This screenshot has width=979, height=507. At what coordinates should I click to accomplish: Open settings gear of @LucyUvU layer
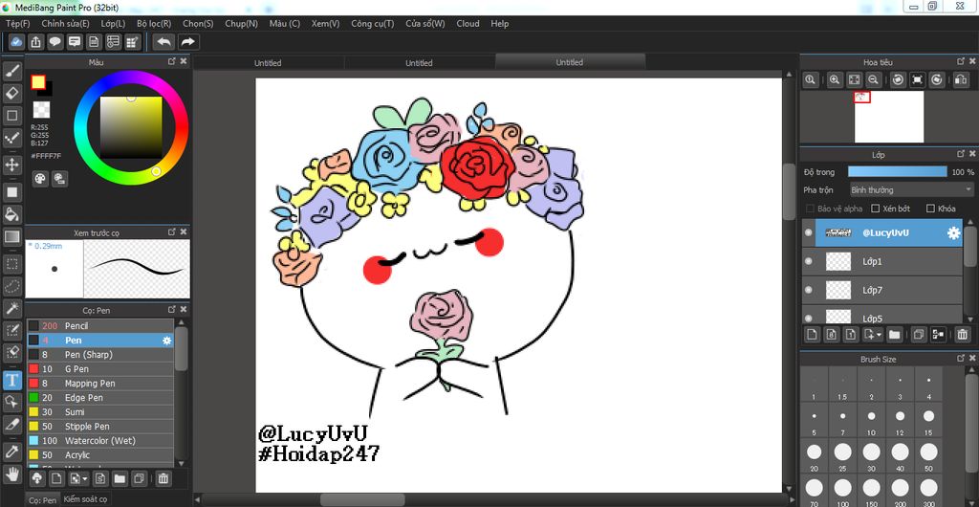coord(953,232)
